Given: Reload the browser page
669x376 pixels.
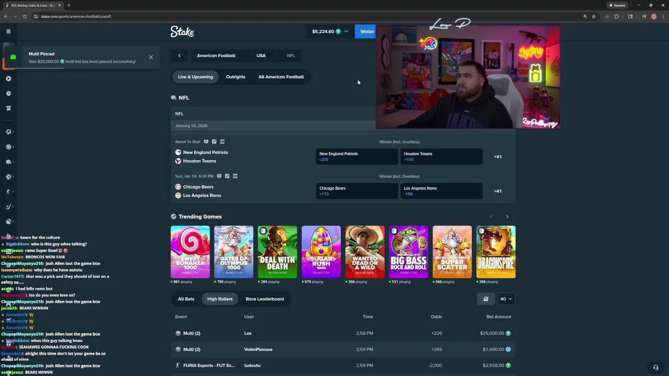Looking at the screenshot, I should pos(24,16).
